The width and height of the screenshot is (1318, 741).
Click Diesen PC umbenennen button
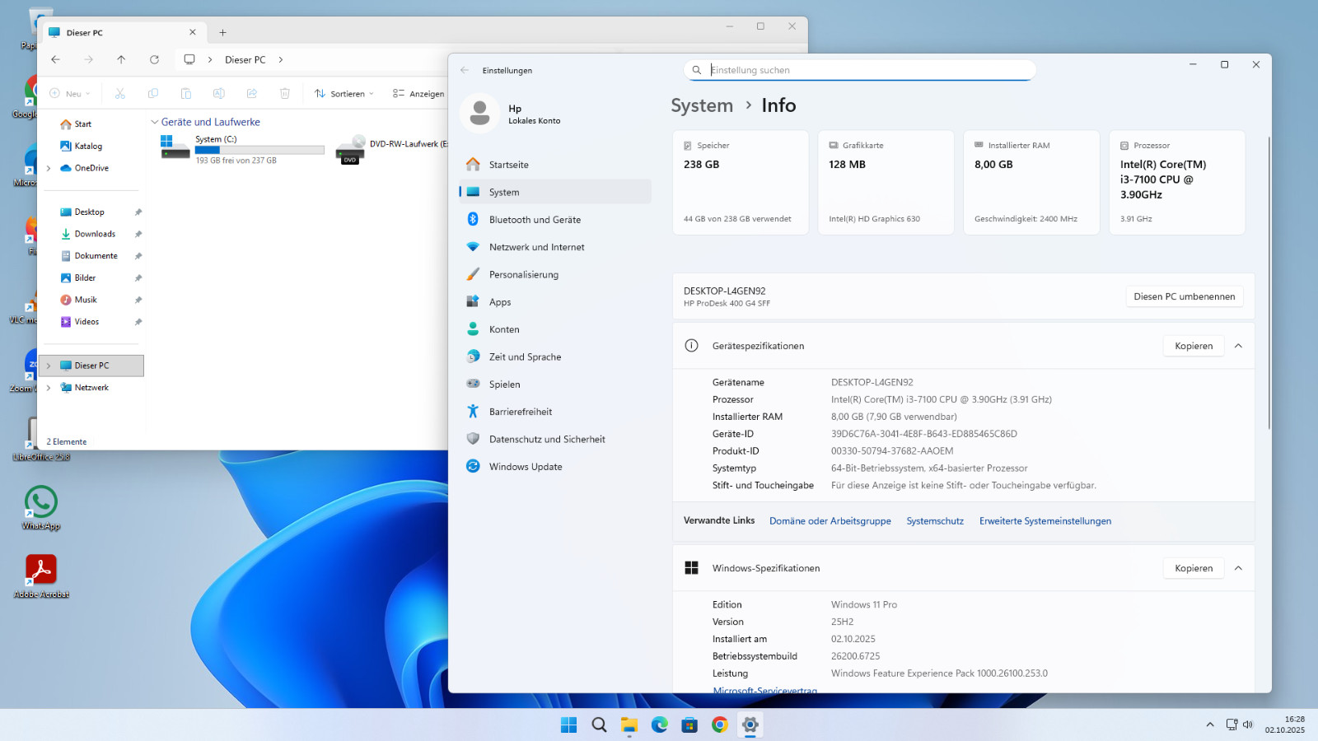point(1184,296)
